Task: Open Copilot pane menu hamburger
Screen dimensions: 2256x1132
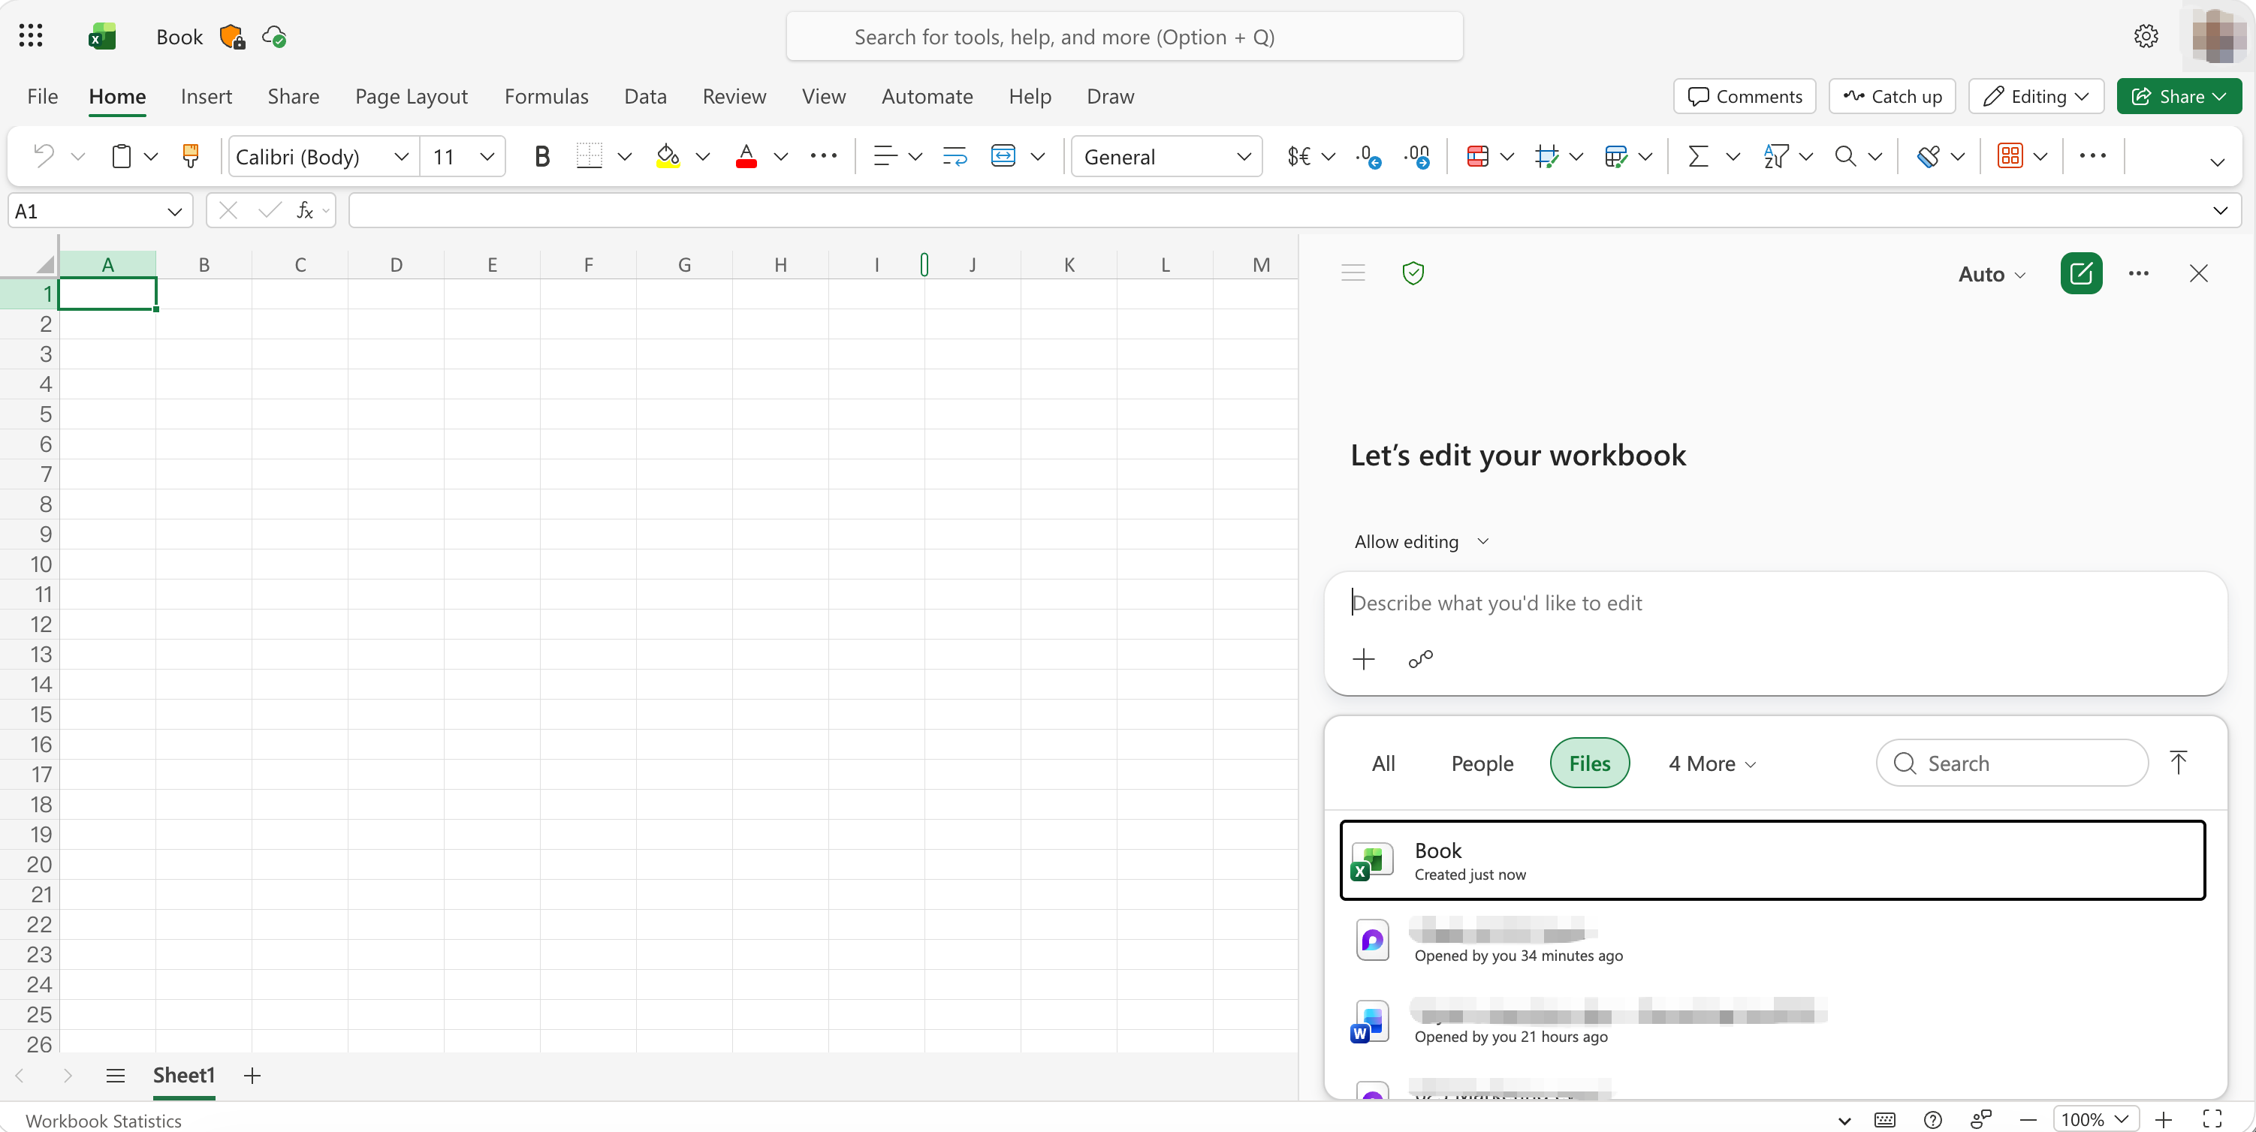Action: tap(1353, 273)
